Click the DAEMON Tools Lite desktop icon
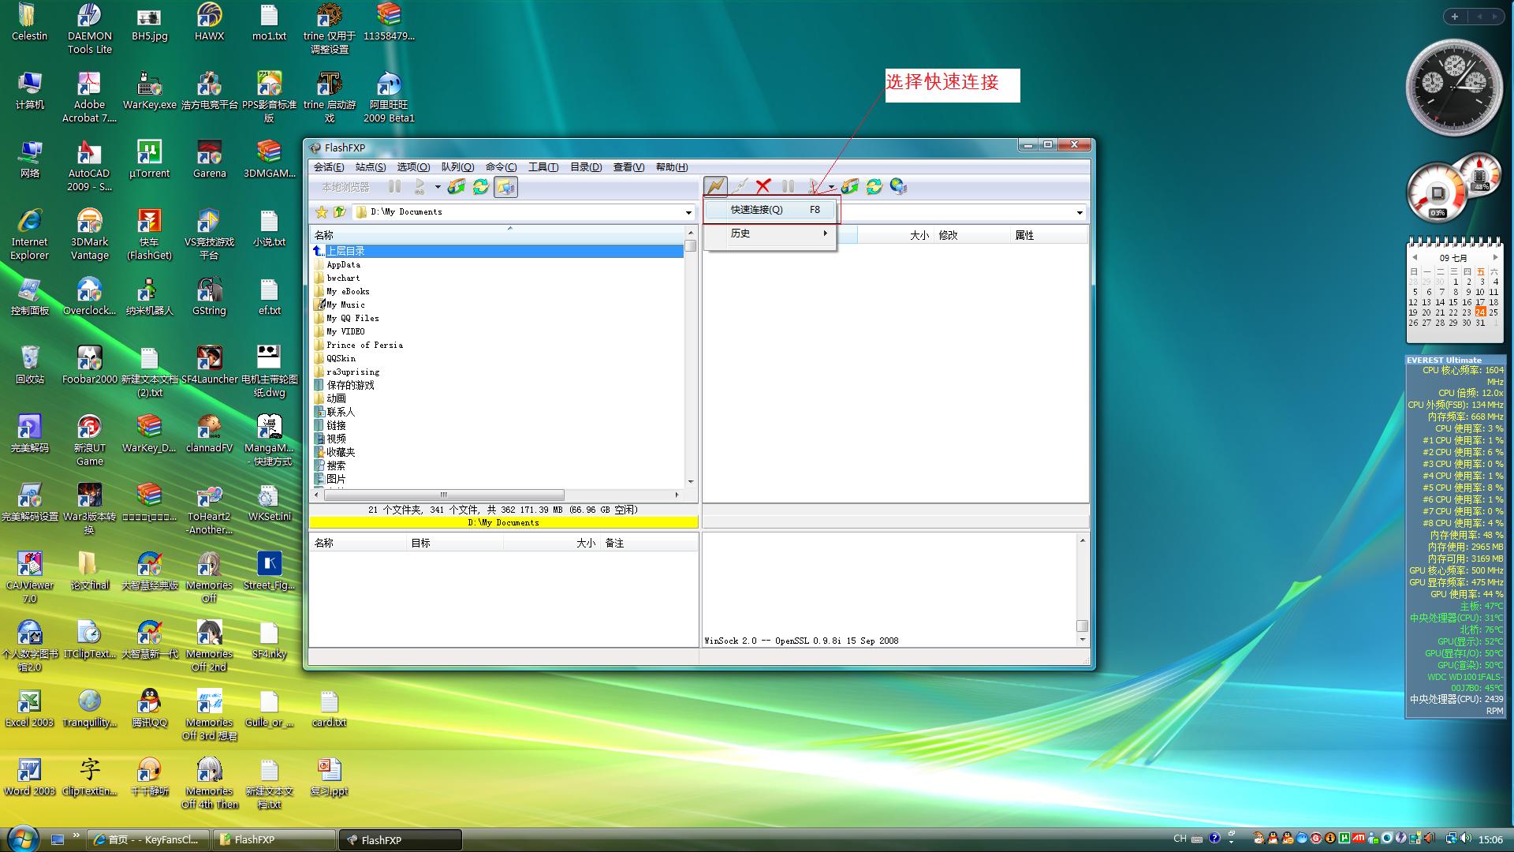This screenshot has height=852, width=1514. click(x=89, y=29)
